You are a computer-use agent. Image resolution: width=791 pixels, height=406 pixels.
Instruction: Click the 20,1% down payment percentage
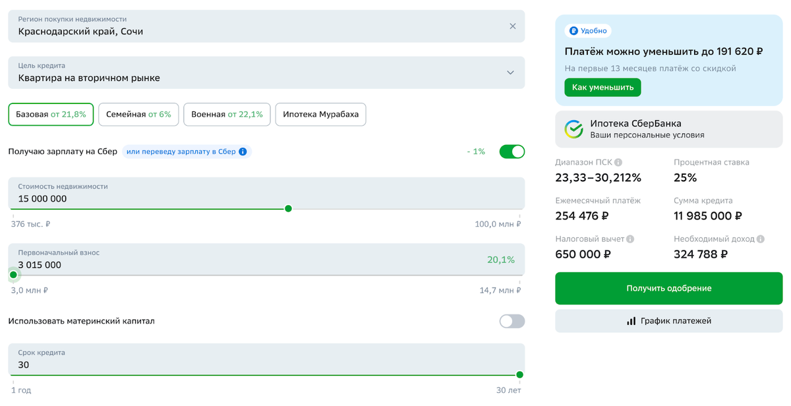pyautogui.click(x=501, y=260)
